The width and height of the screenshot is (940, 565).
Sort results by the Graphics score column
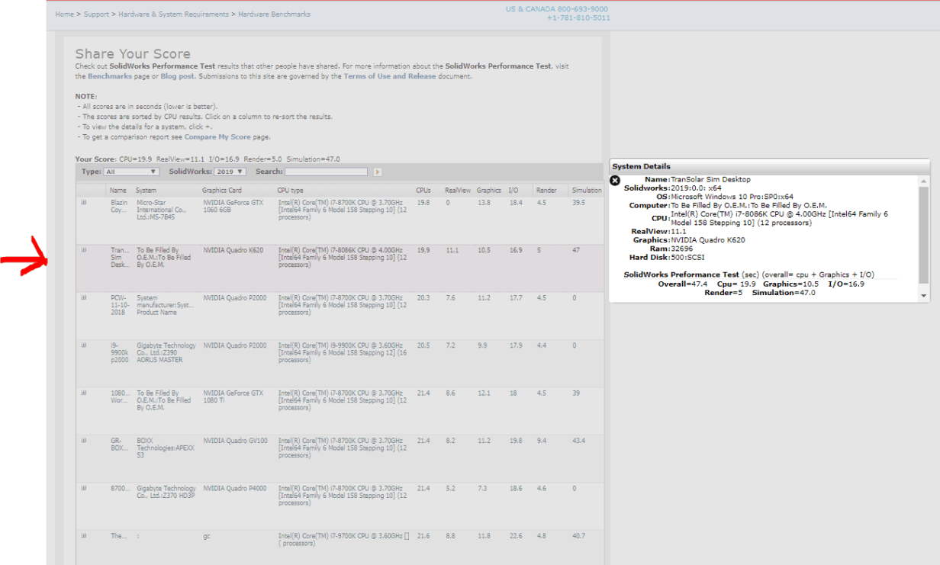[x=489, y=191]
